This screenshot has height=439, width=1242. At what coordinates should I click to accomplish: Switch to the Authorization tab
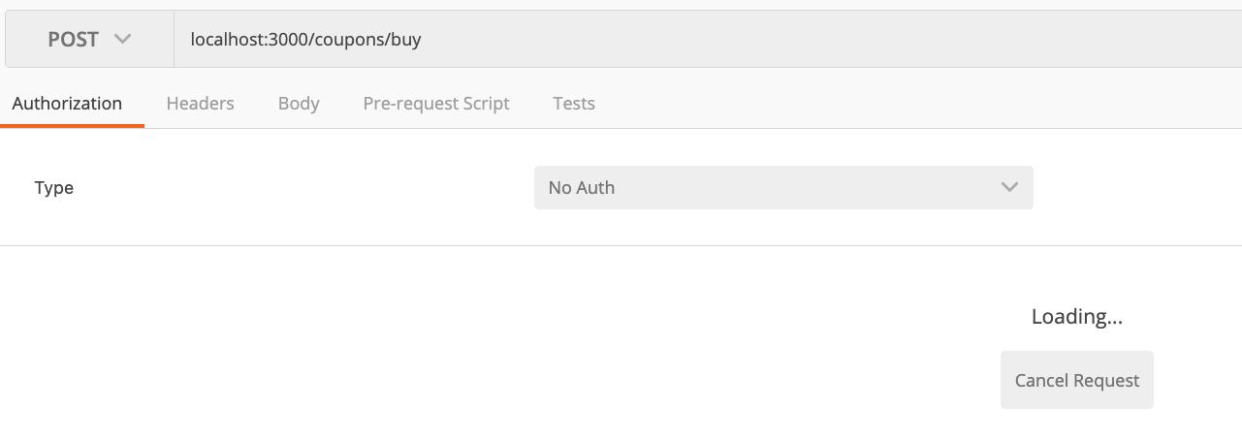click(x=67, y=104)
